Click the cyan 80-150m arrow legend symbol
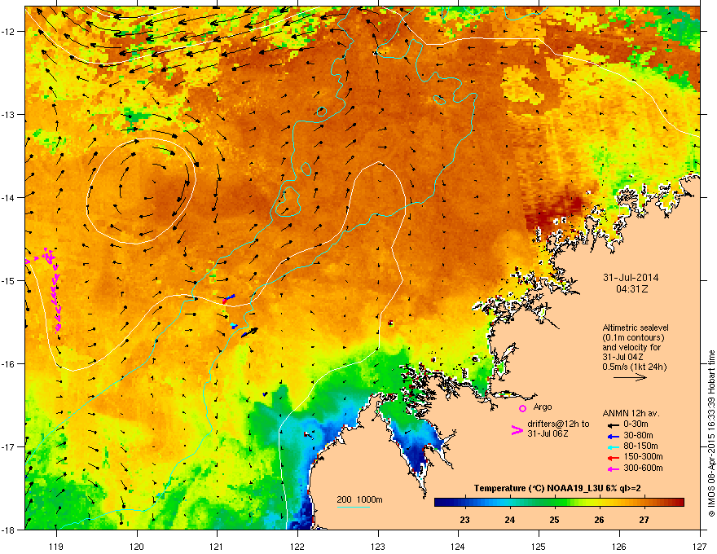Viewport: 717px width, 554px height. click(x=612, y=446)
